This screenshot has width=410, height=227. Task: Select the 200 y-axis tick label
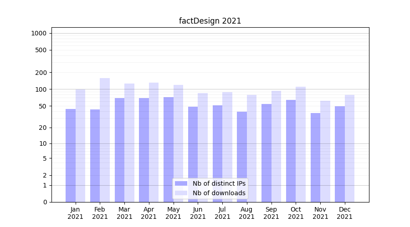(x=42, y=73)
